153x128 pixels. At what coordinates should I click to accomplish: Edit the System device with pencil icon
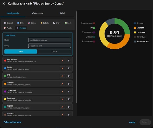point(62,84)
